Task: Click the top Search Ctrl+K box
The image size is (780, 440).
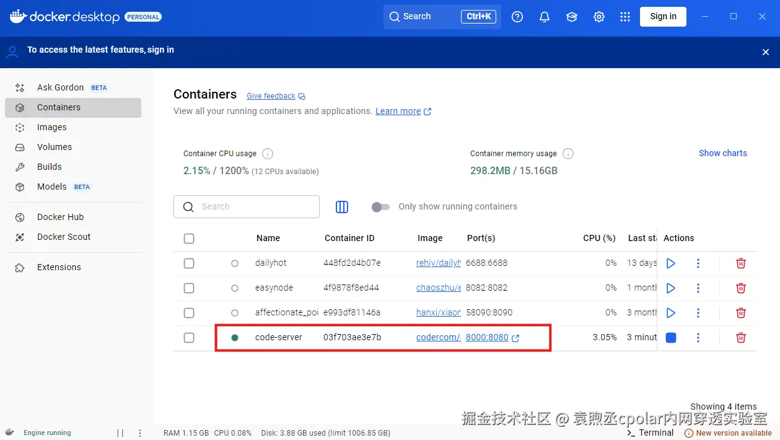Action: click(x=442, y=17)
